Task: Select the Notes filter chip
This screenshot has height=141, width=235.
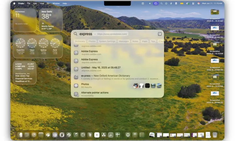Action: point(135,41)
